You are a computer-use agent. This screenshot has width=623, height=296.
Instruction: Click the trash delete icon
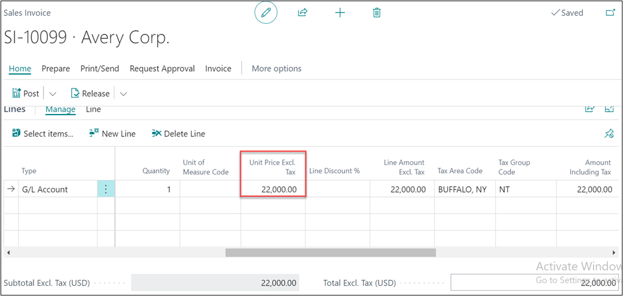point(377,13)
